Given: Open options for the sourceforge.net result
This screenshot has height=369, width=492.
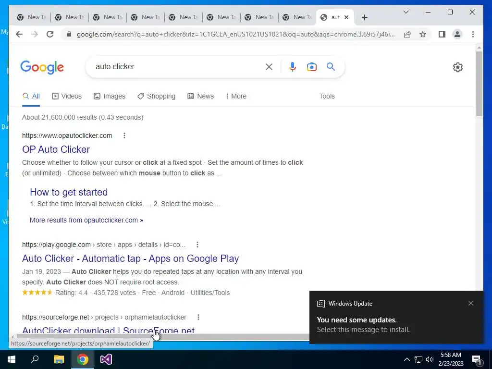Looking at the screenshot, I should pos(198,317).
